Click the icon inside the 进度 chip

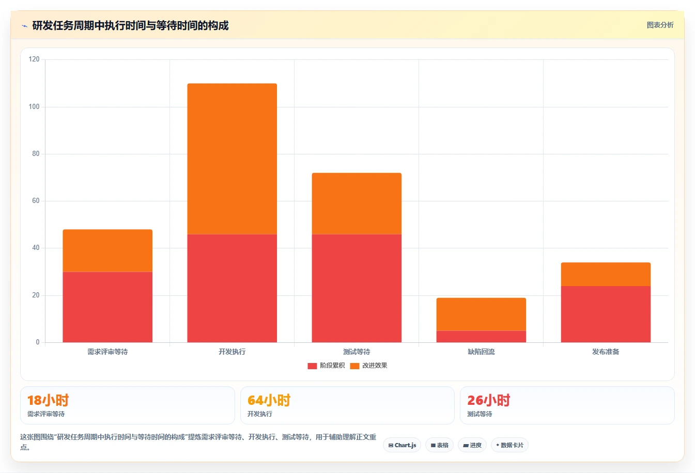click(x=466, y=445)
